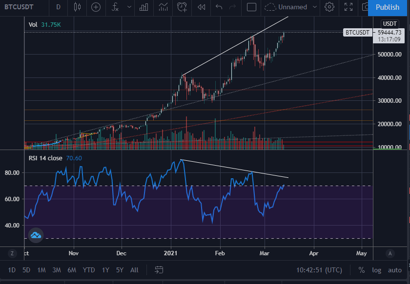Select the 1Y time range
The width and height of the screenshot is (410, 284).
click(x=105, y=270)
